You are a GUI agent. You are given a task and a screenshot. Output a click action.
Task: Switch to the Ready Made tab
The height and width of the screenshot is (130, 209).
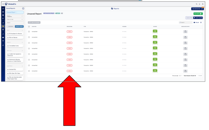click(x=19, y=26)
